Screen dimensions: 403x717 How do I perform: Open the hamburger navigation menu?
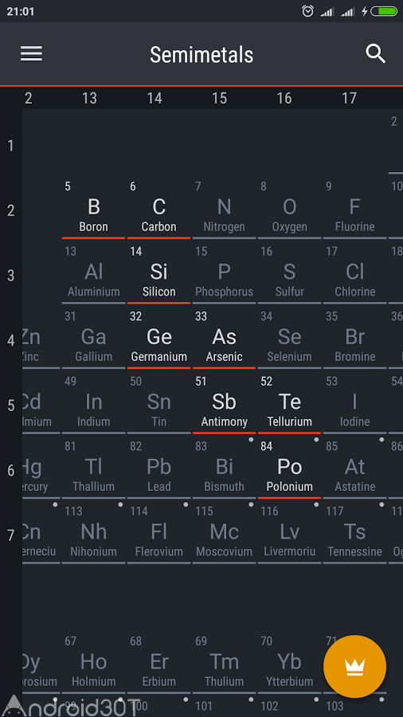point(31,54)
